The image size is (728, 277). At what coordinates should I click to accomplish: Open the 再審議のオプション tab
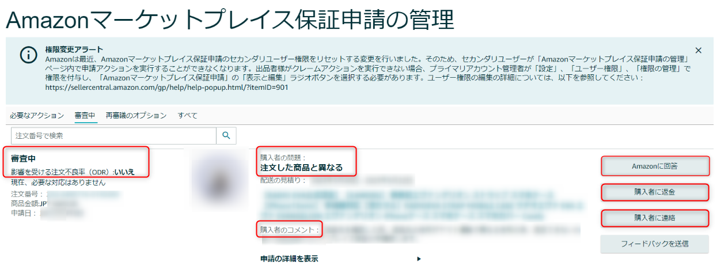point(136,116)
